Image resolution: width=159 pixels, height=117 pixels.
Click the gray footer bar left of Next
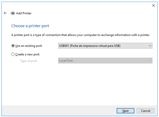click(59, 111)
